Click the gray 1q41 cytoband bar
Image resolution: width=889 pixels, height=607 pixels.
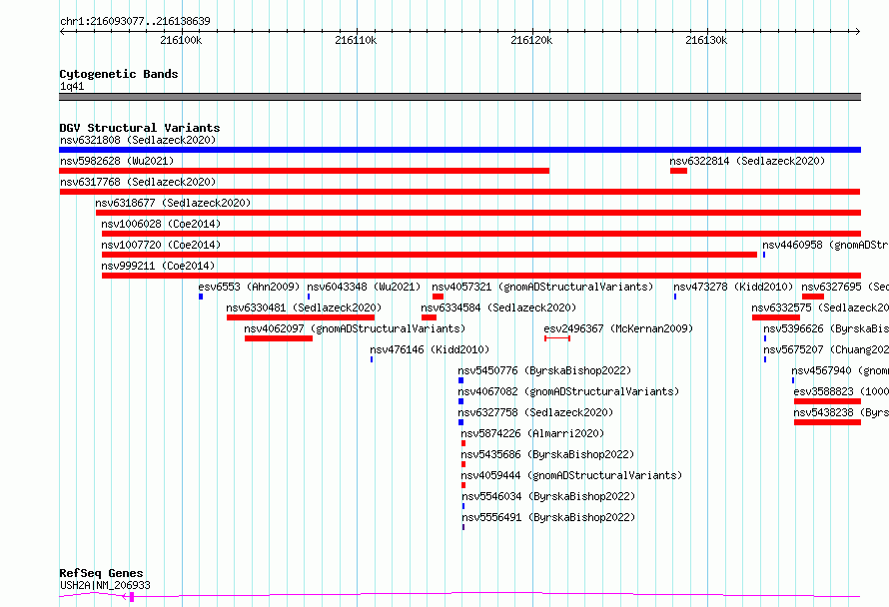(x=459, y=97)
